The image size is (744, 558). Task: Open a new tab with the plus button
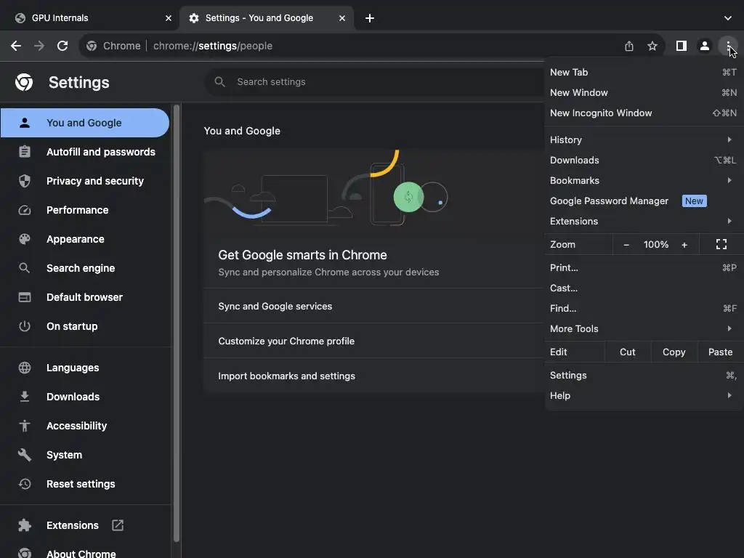point(370,18)
